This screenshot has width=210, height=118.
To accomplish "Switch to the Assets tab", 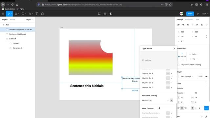I will pos(12,20).
